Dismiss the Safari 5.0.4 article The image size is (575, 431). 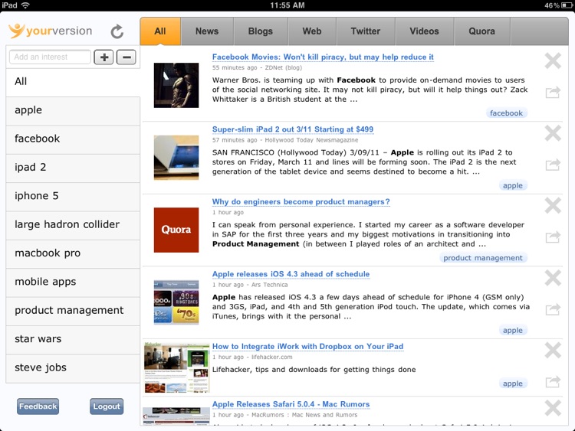(x=553, y=408)
